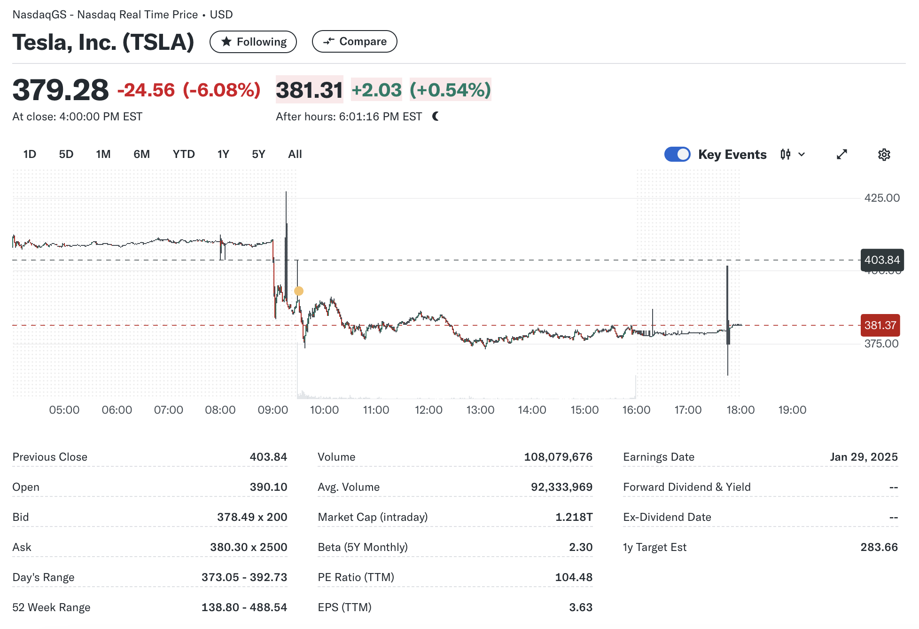The image size is (919, 629).
Task: Toggle the Key Events switch off
Action: pyautogui.click(x=677, y=154)
